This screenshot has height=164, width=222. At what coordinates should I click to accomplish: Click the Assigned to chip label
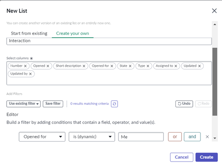(164, 66)
